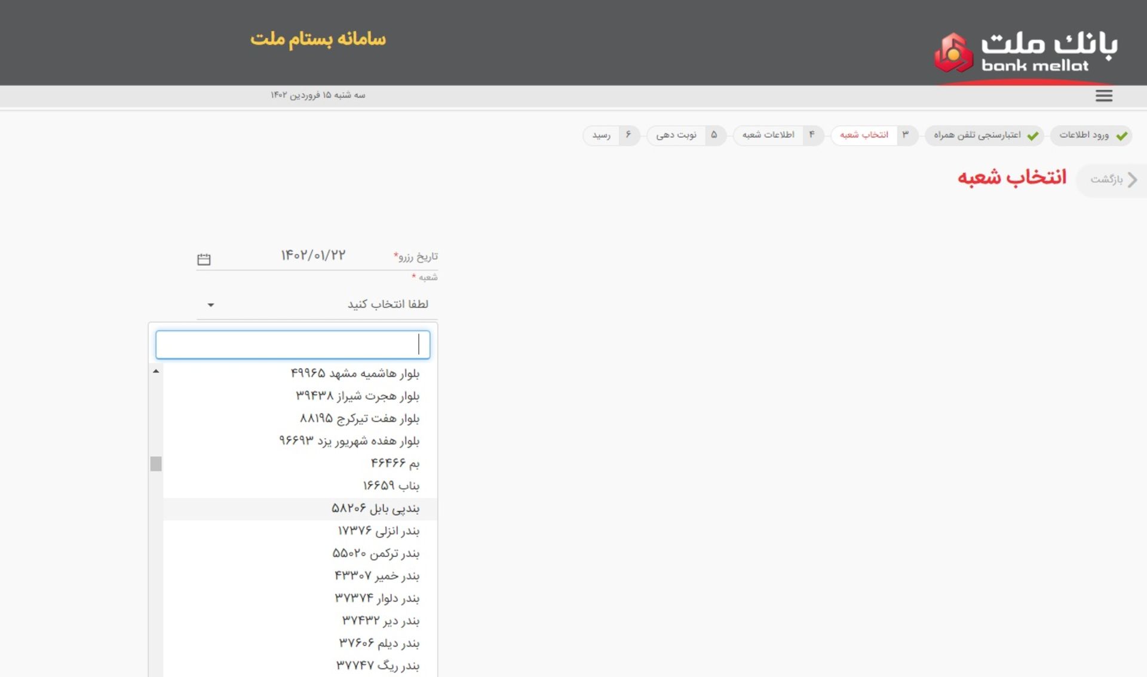Select branch بلوار هفت تیرکرج ۸۸۱۹۵

point(300,418)
